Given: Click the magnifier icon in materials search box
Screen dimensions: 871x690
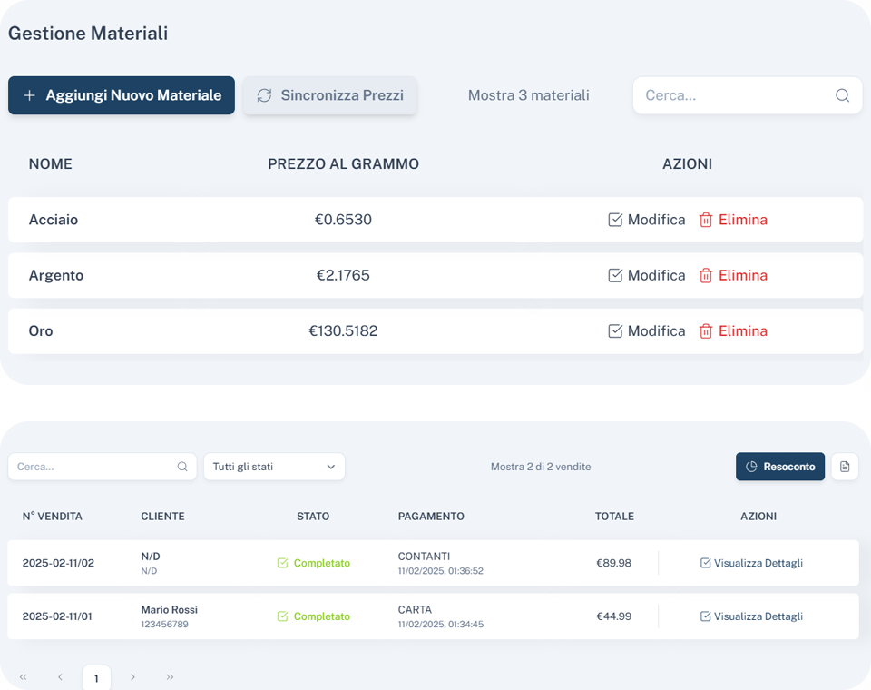Looking at the screenshot, I should (x=842, y=95).
